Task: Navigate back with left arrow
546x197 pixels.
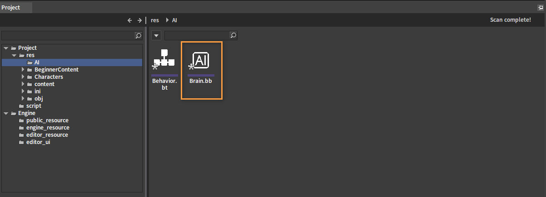Action: 130,20
